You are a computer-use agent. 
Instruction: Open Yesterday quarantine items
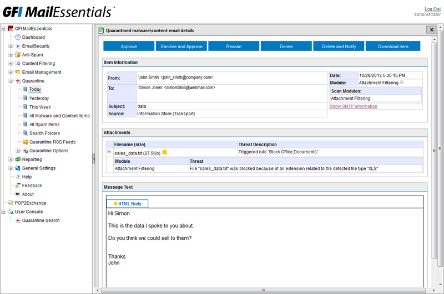click(39, 99)
